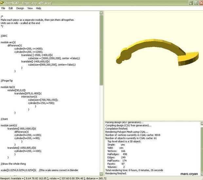Click the '//Joint' comment
The width and height of the screenshot is (203, 180).
4,119
